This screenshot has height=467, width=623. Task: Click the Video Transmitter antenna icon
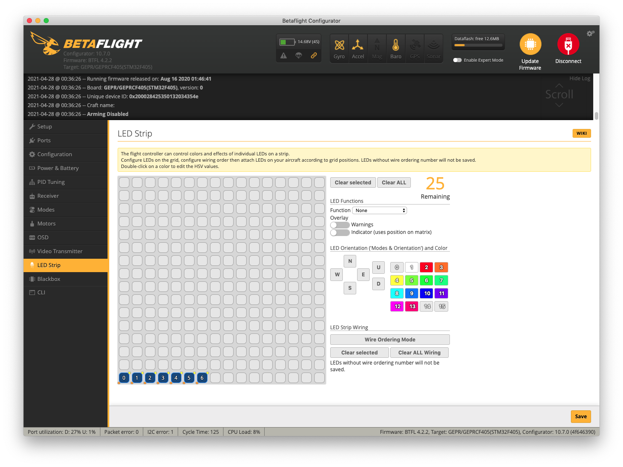[x=32, y=251]
